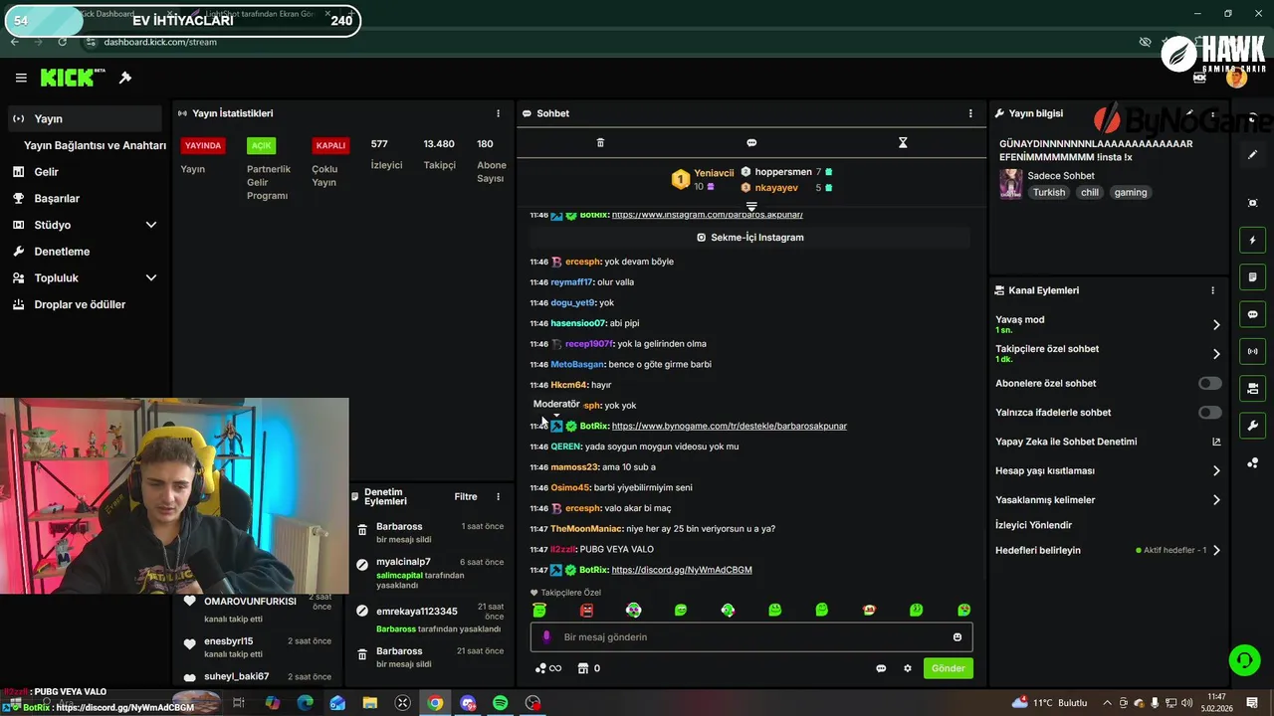
Task: Click the hourglass icon in chat toolbar
Action: 903,142
